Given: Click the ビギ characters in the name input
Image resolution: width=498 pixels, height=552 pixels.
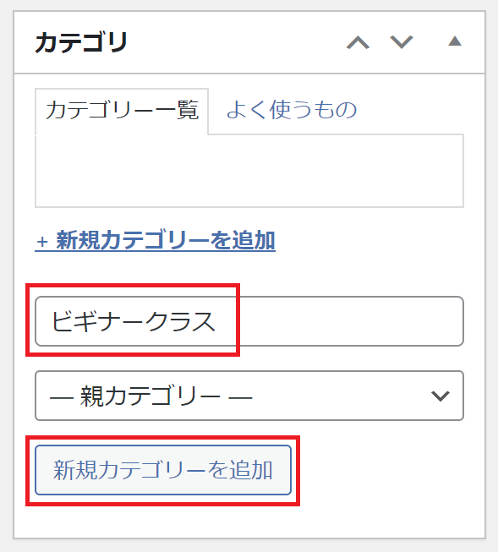Looking at the screenshot, I should [x=74, y=321].
